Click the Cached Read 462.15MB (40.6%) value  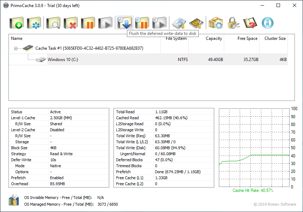click(x=171, y=118)
